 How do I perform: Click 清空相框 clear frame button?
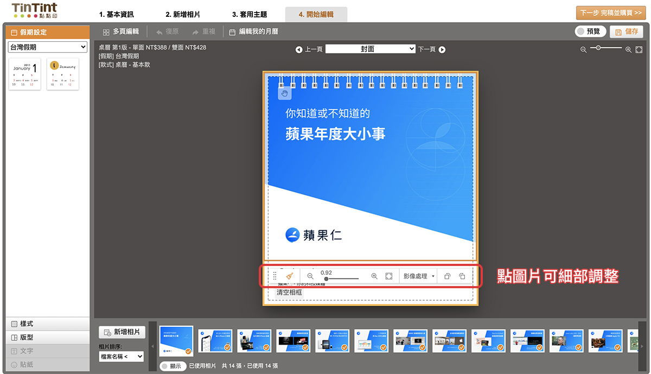point(289,293)
